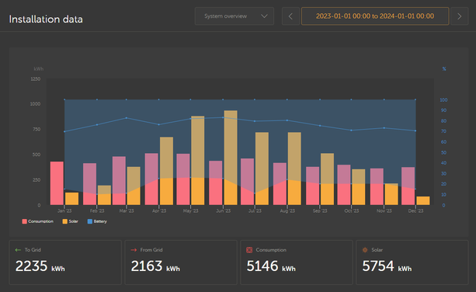The height and width of the screenshot is (292, 476).
Task: Click the Dec '23 solar bar
Action: coord(423,200)
